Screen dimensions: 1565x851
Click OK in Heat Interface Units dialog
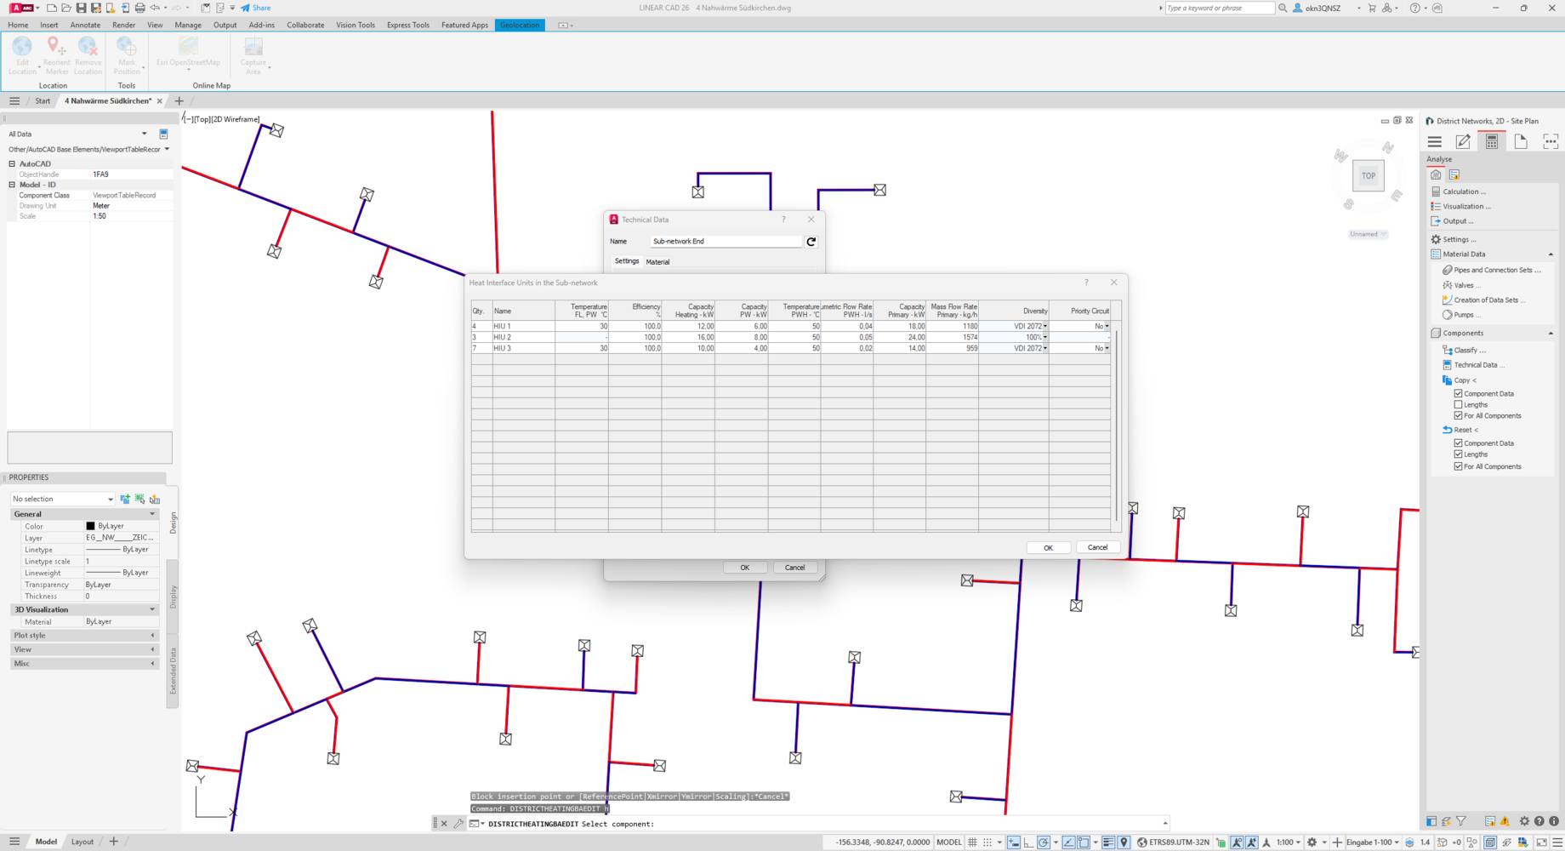[x=1048, y=548]
